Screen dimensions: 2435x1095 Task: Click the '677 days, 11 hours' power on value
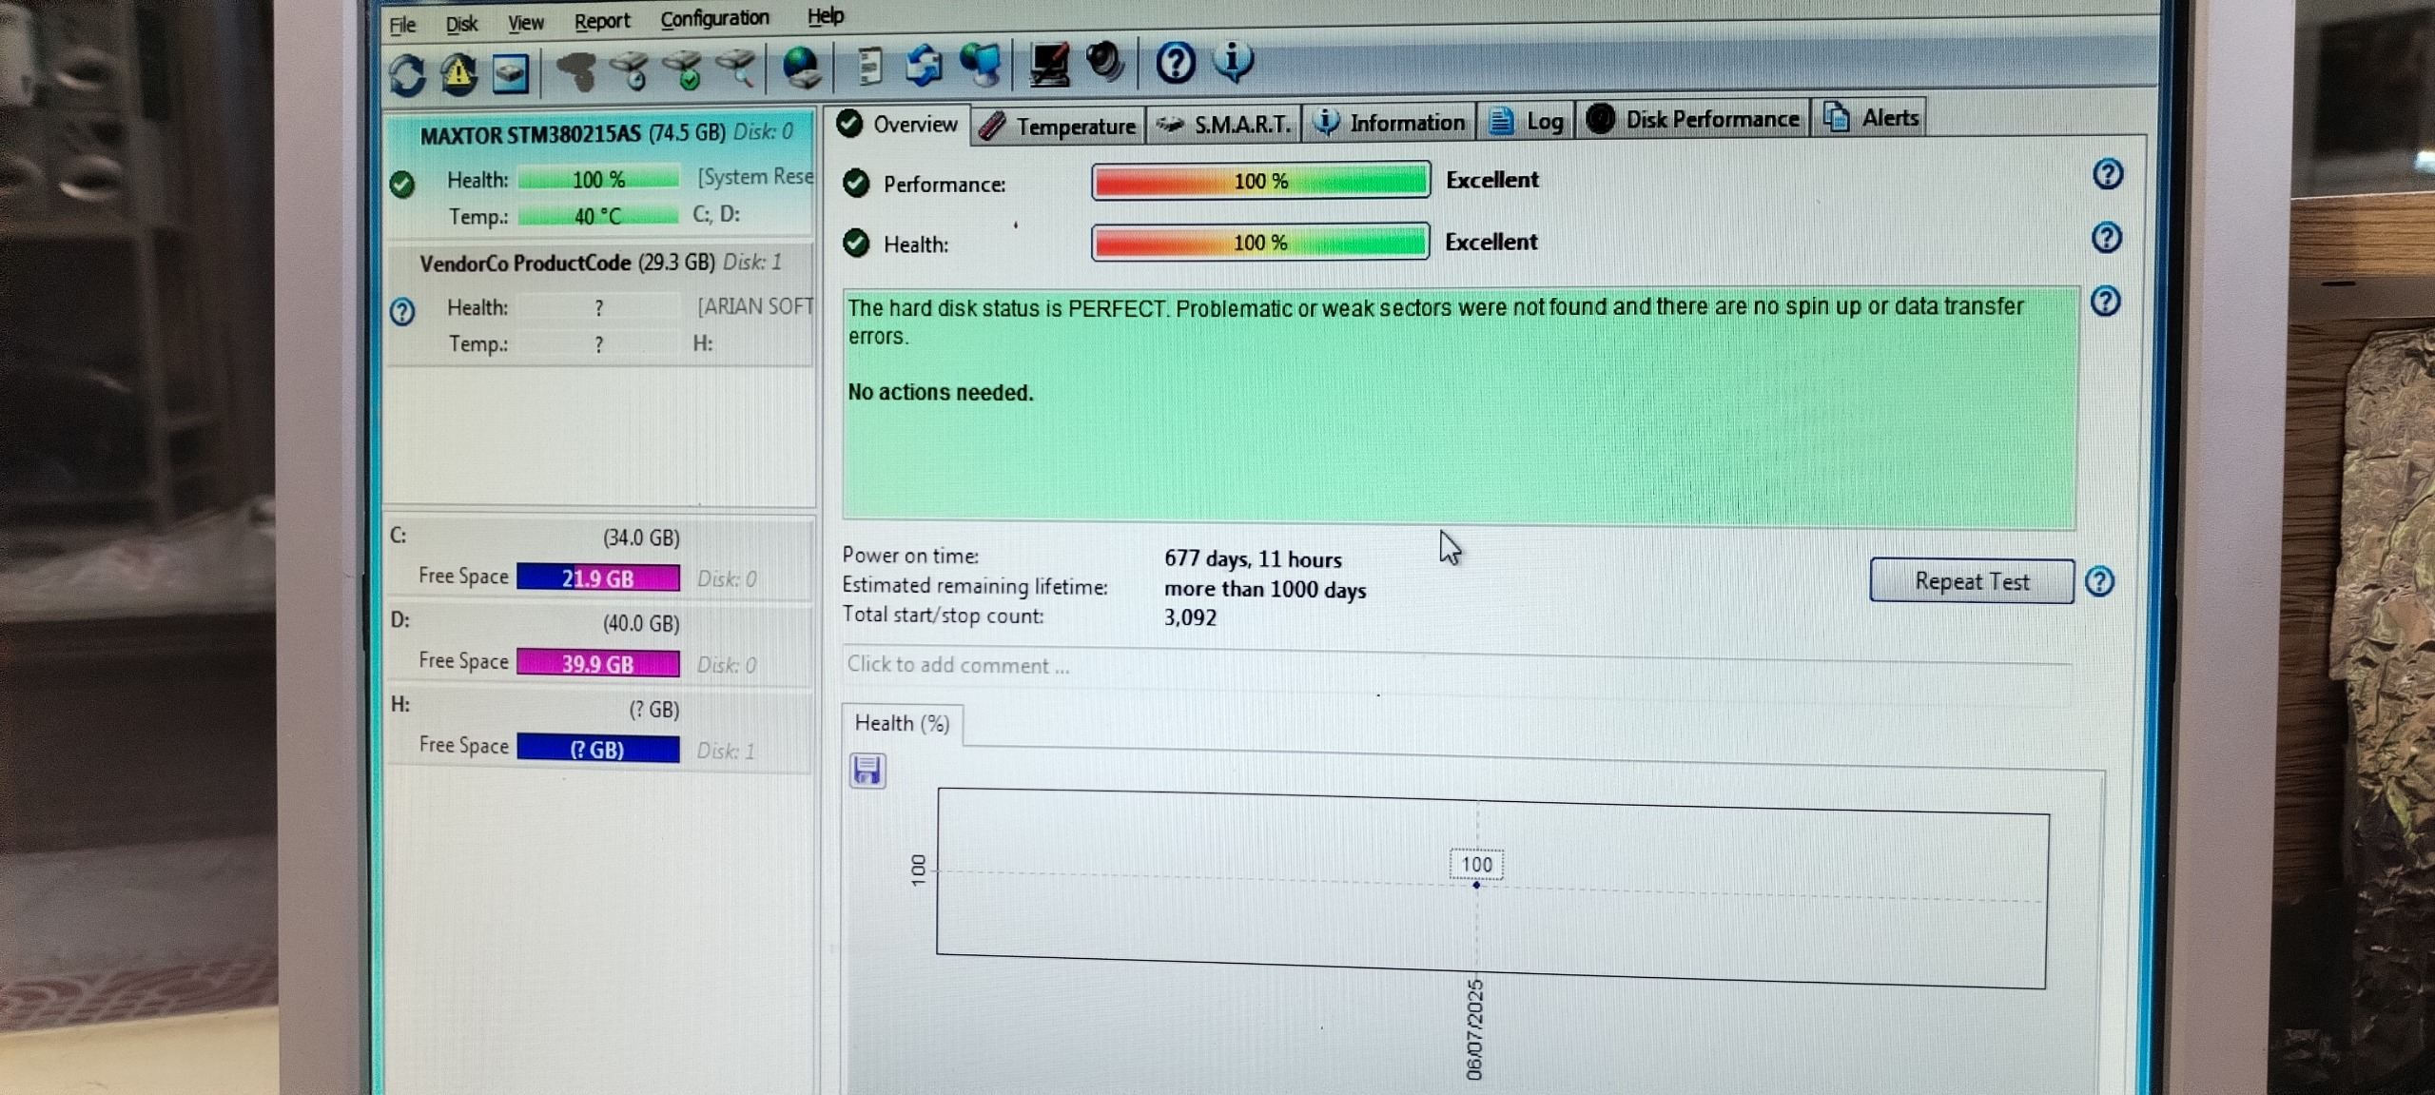[1253, 559]
